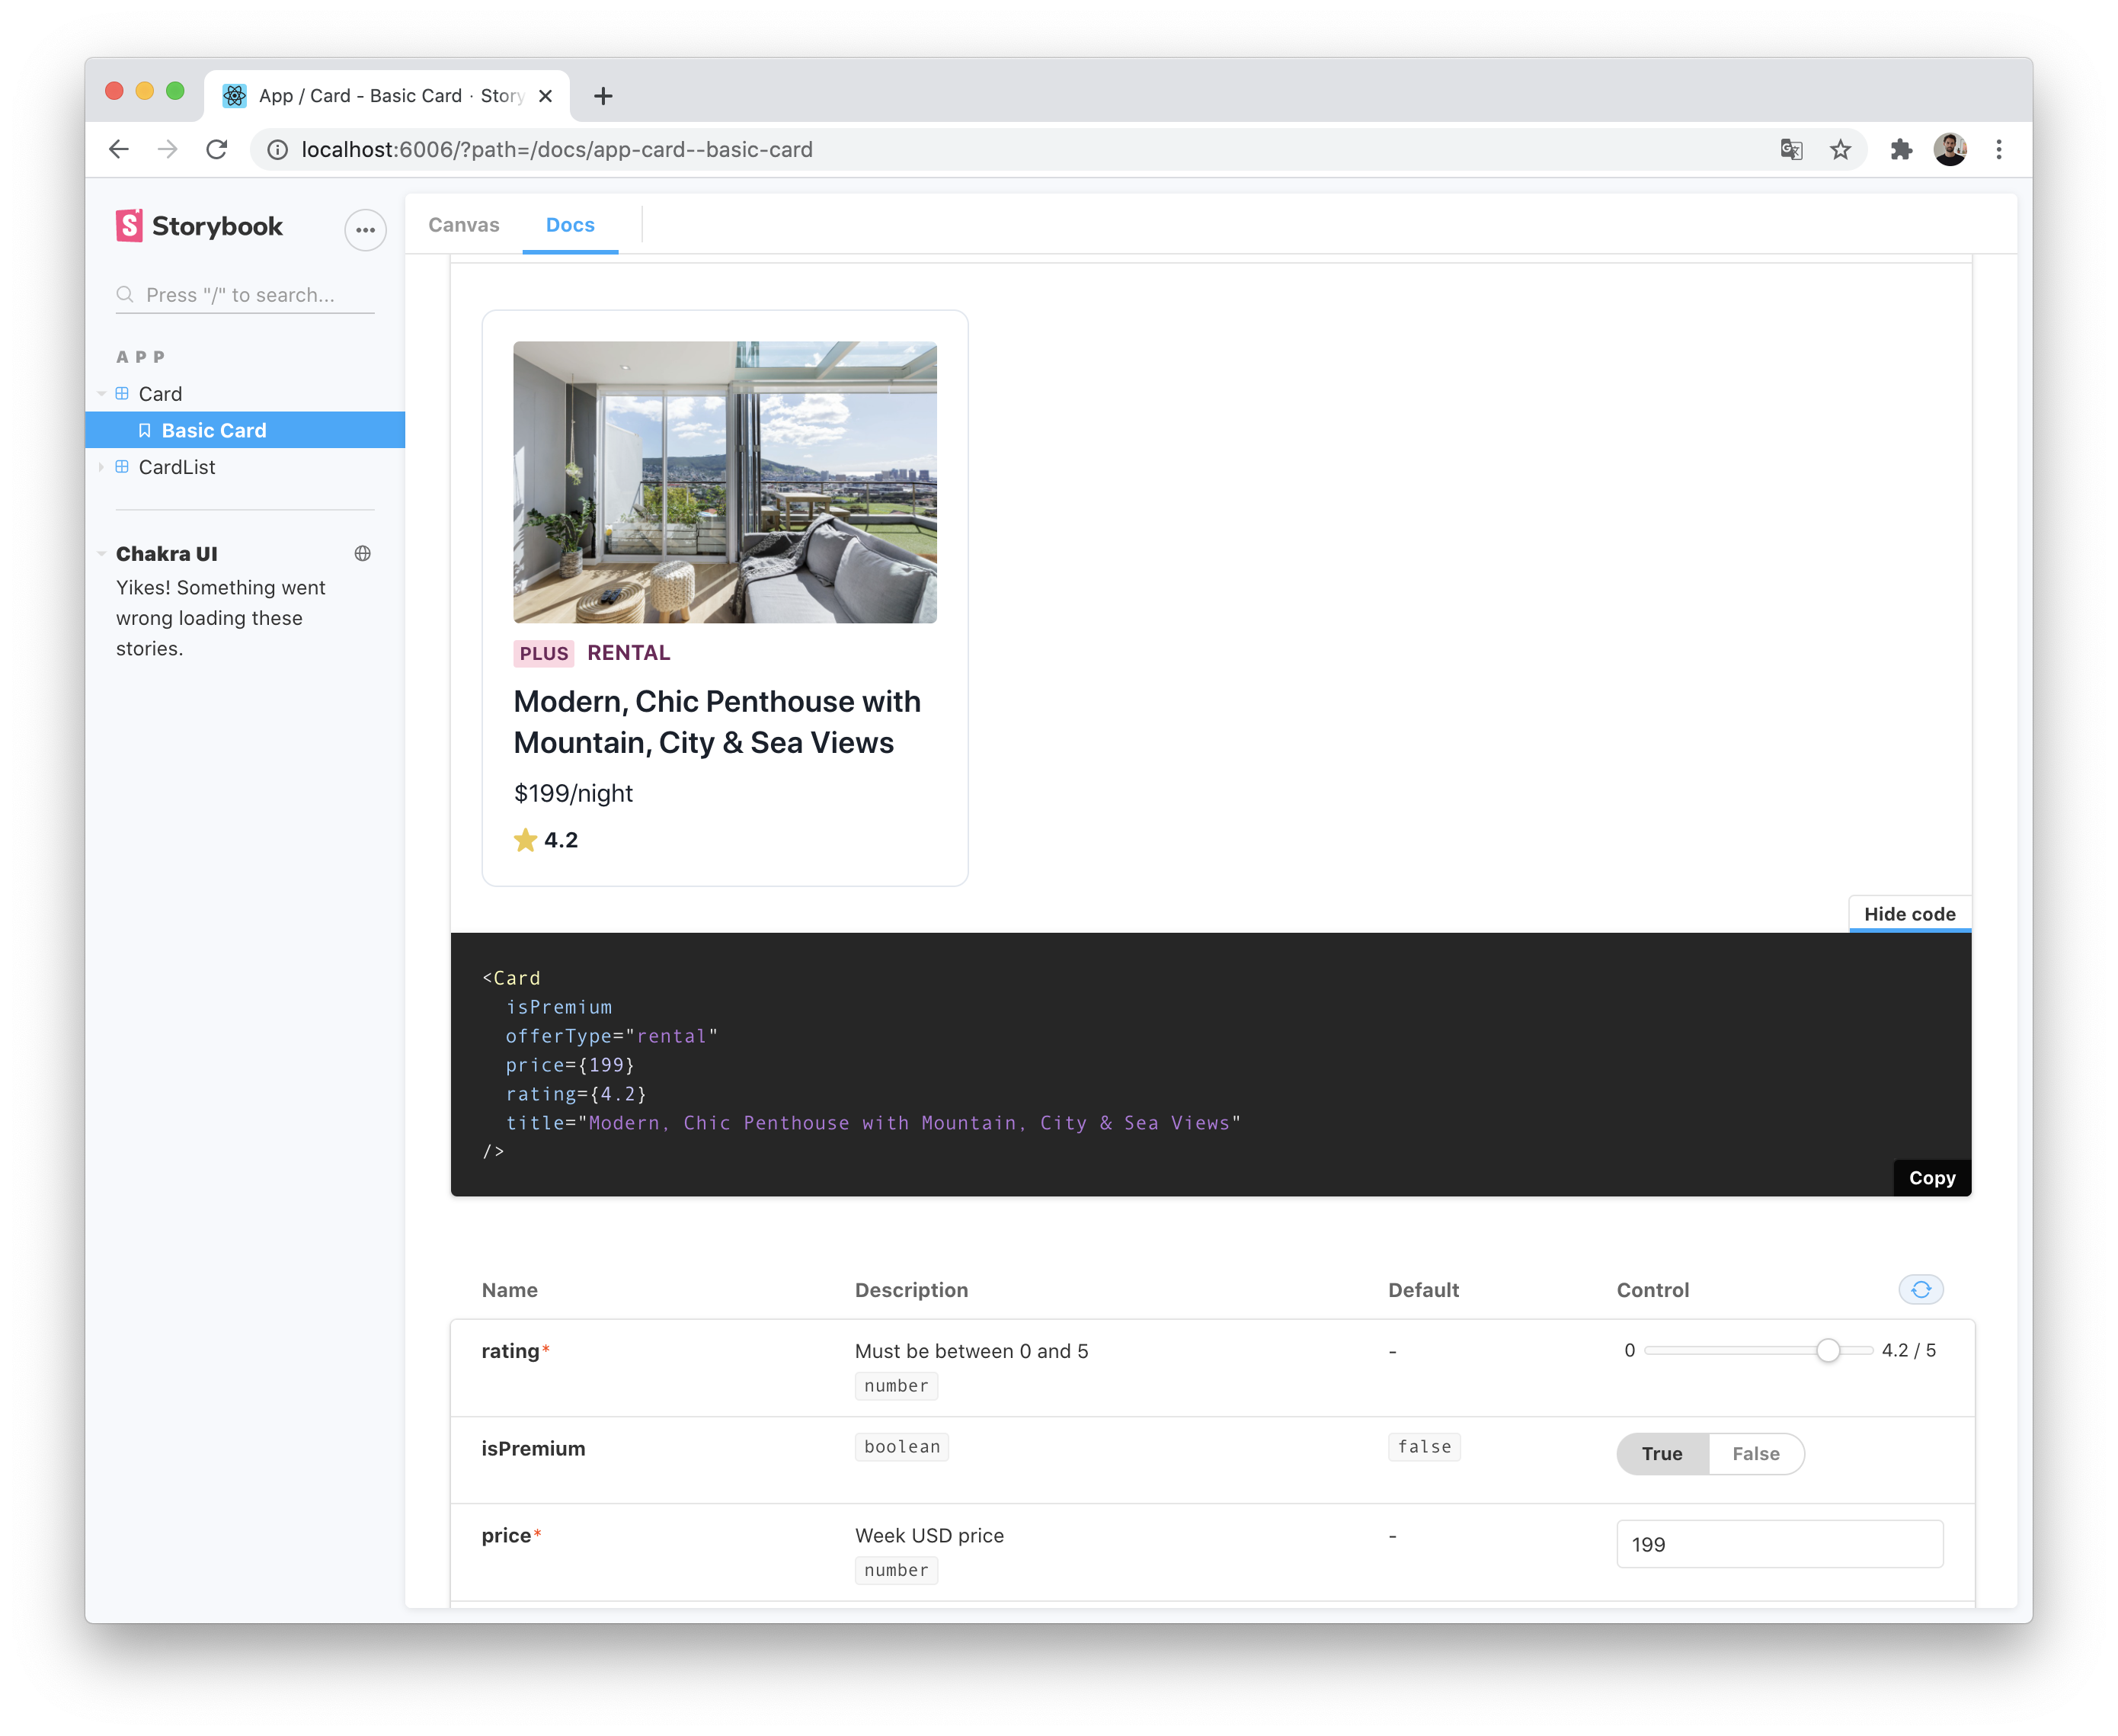
Task: Toggle isPremium to True
Action: 1661,1451
